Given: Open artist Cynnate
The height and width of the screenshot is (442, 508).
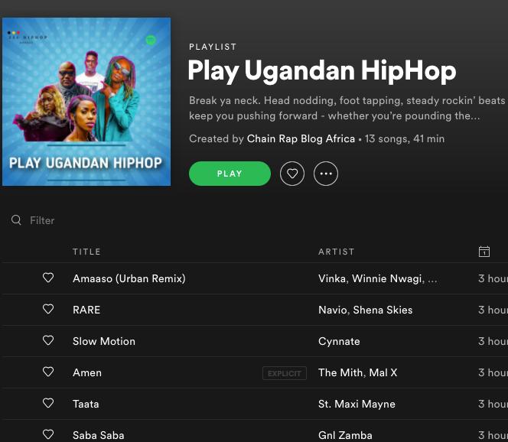Looking at the screenshot, I should (339, 341).
